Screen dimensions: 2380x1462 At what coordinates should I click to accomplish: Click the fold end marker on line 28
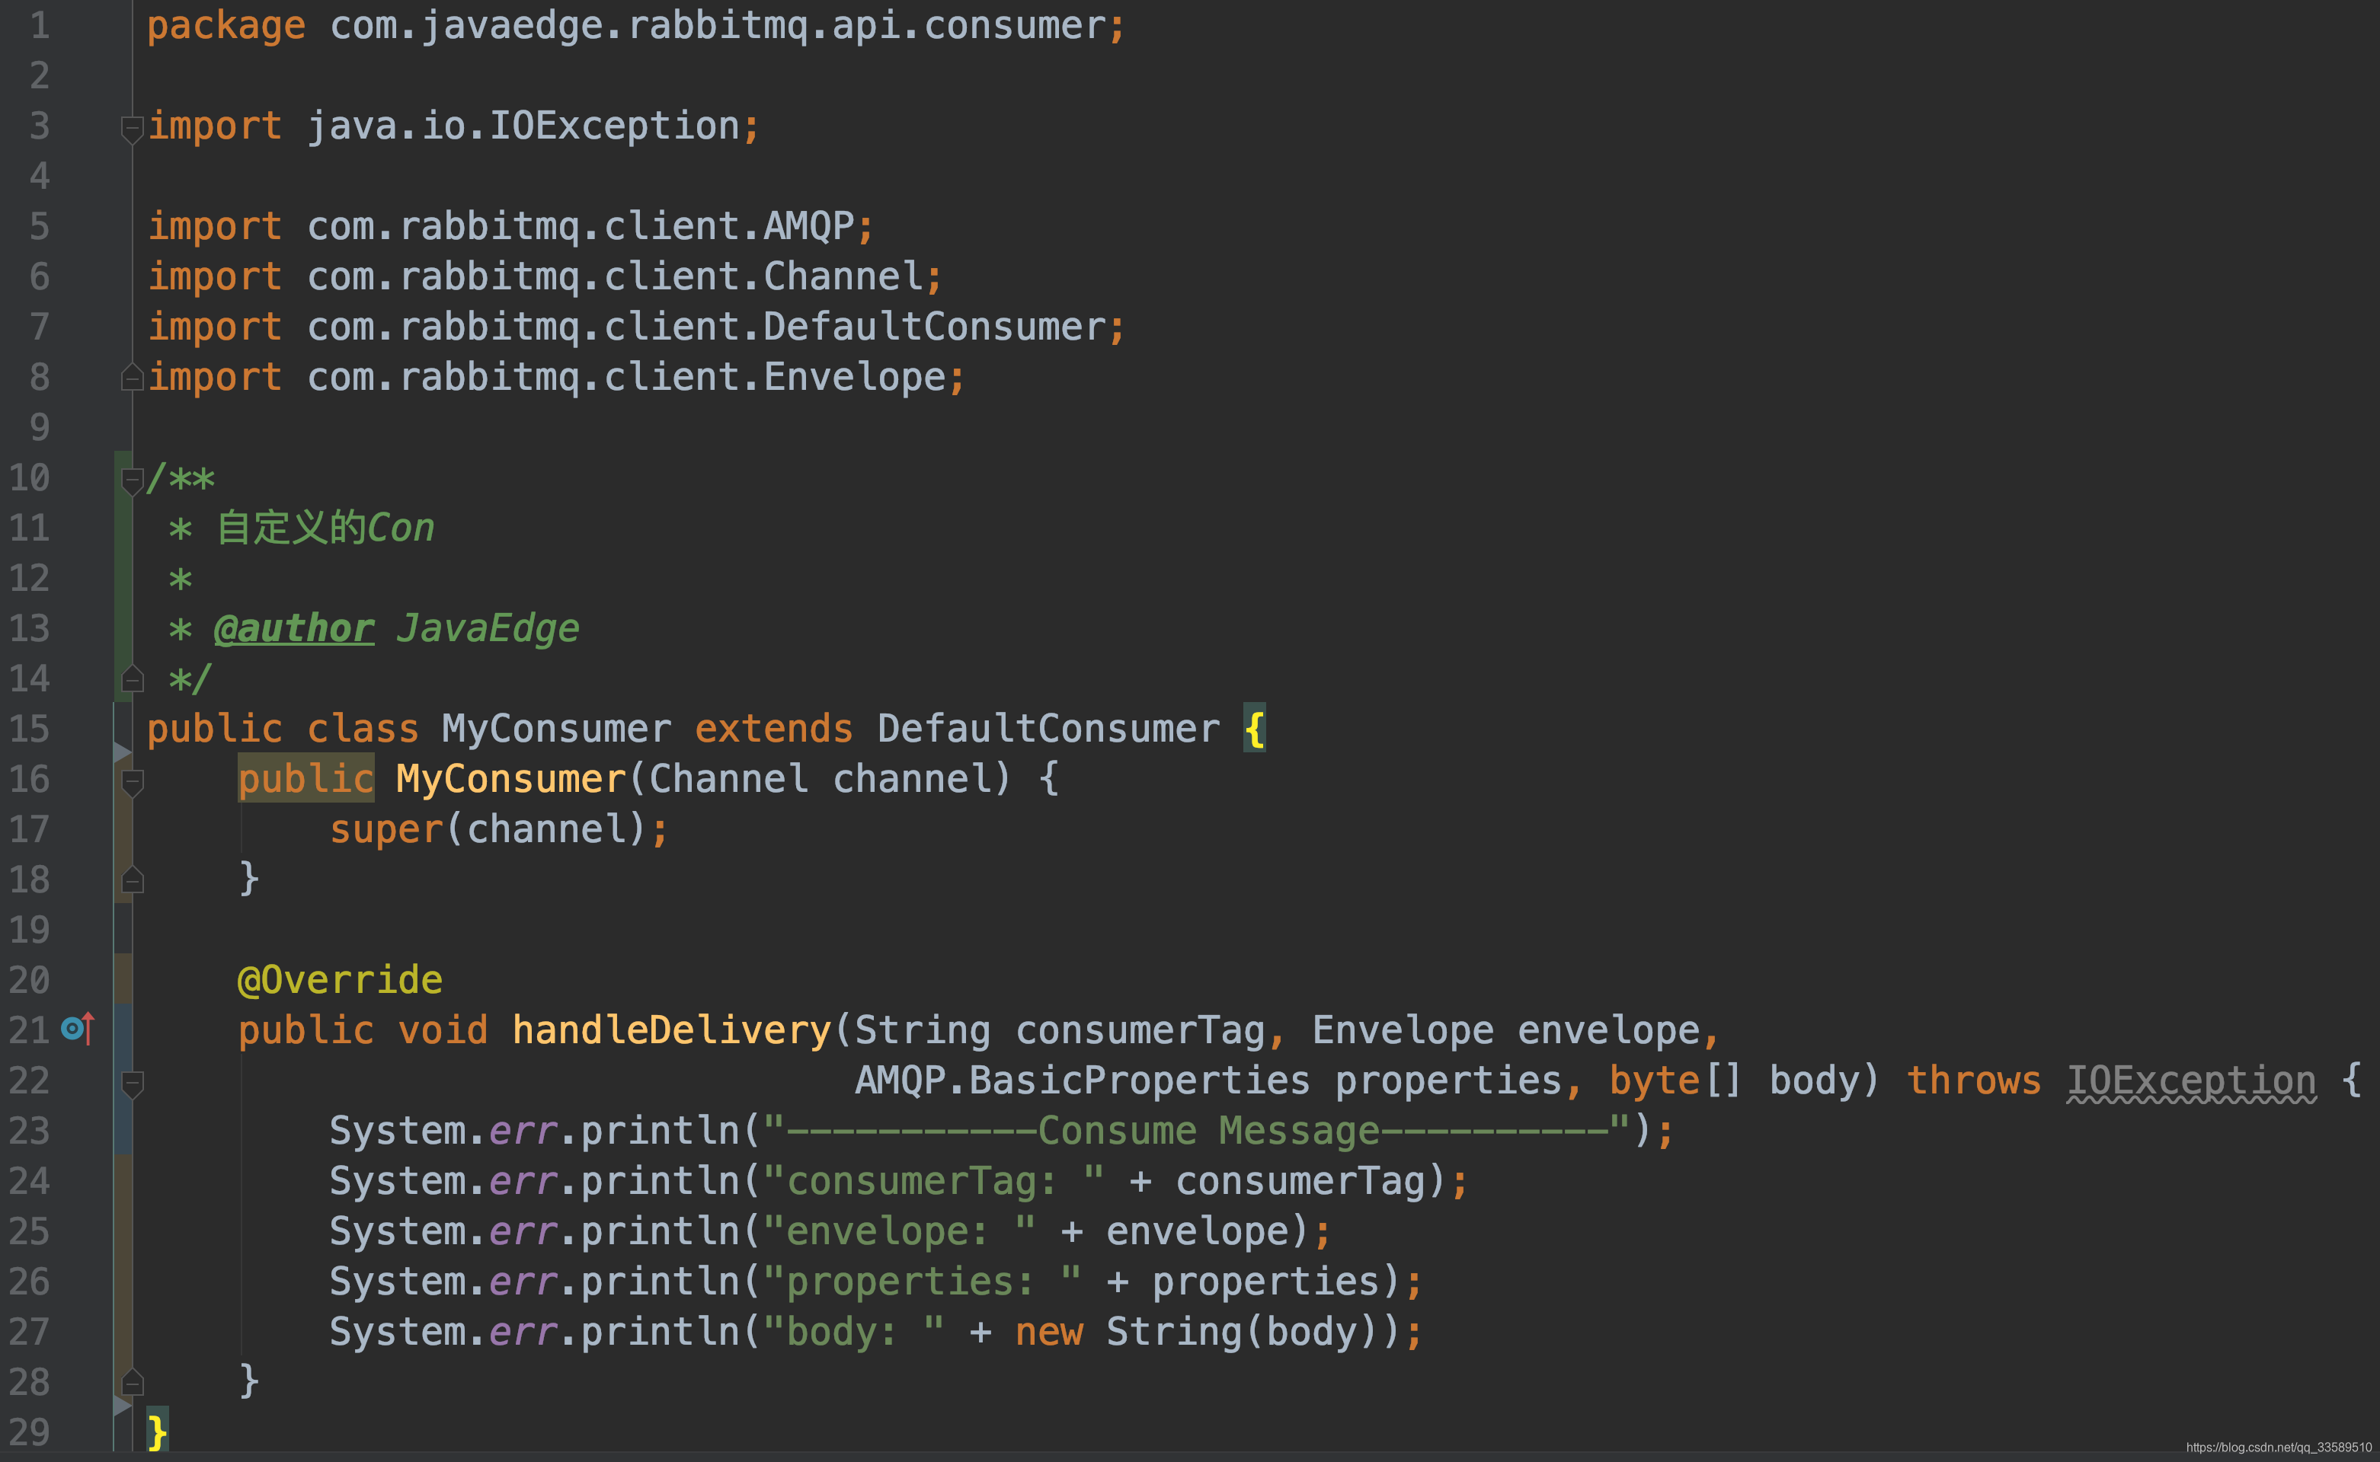(133, 1383)
